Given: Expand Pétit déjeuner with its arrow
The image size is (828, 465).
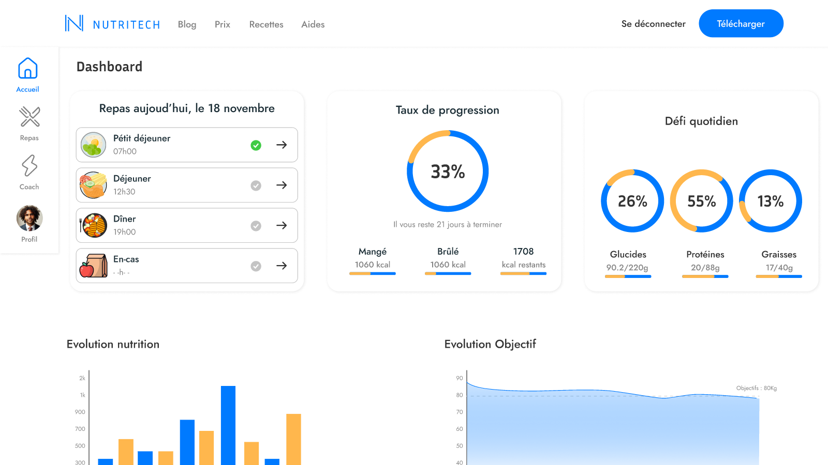Looking at the screenshot, I should pos(282,145).
